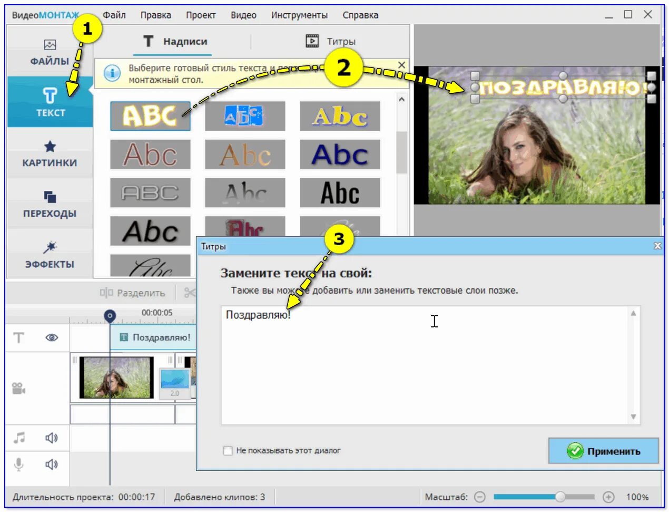Screen dimensions: 669x512
Task: Click the Поздравляю! caption in preview
Action: pyautogui.click(x=563, y=88)
